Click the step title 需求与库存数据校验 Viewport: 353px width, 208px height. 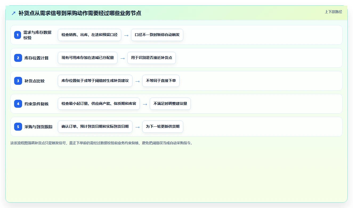[x=37, y=35]
